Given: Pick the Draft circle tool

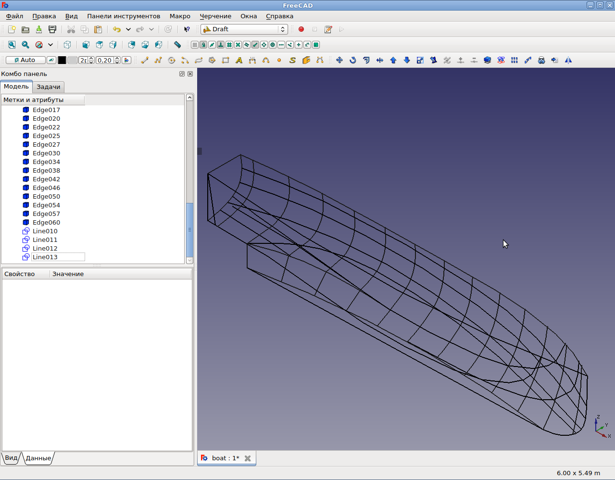Looking at the screenshot, I should coord(172,60).
